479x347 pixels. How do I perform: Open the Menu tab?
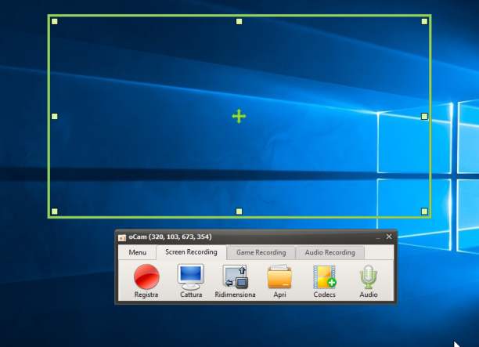tap(138, 252)
